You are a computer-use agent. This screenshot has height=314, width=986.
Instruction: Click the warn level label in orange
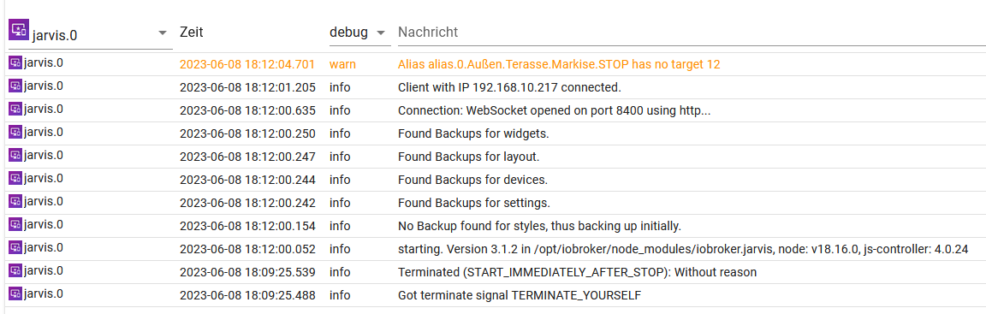pos(341,64)
